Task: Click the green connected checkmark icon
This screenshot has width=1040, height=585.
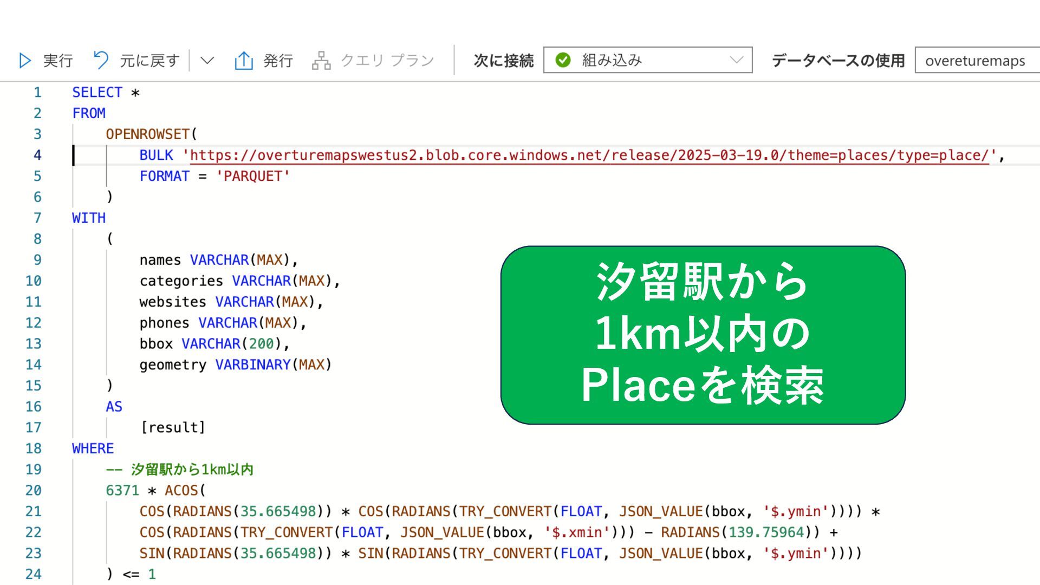Action: point(563,60)
